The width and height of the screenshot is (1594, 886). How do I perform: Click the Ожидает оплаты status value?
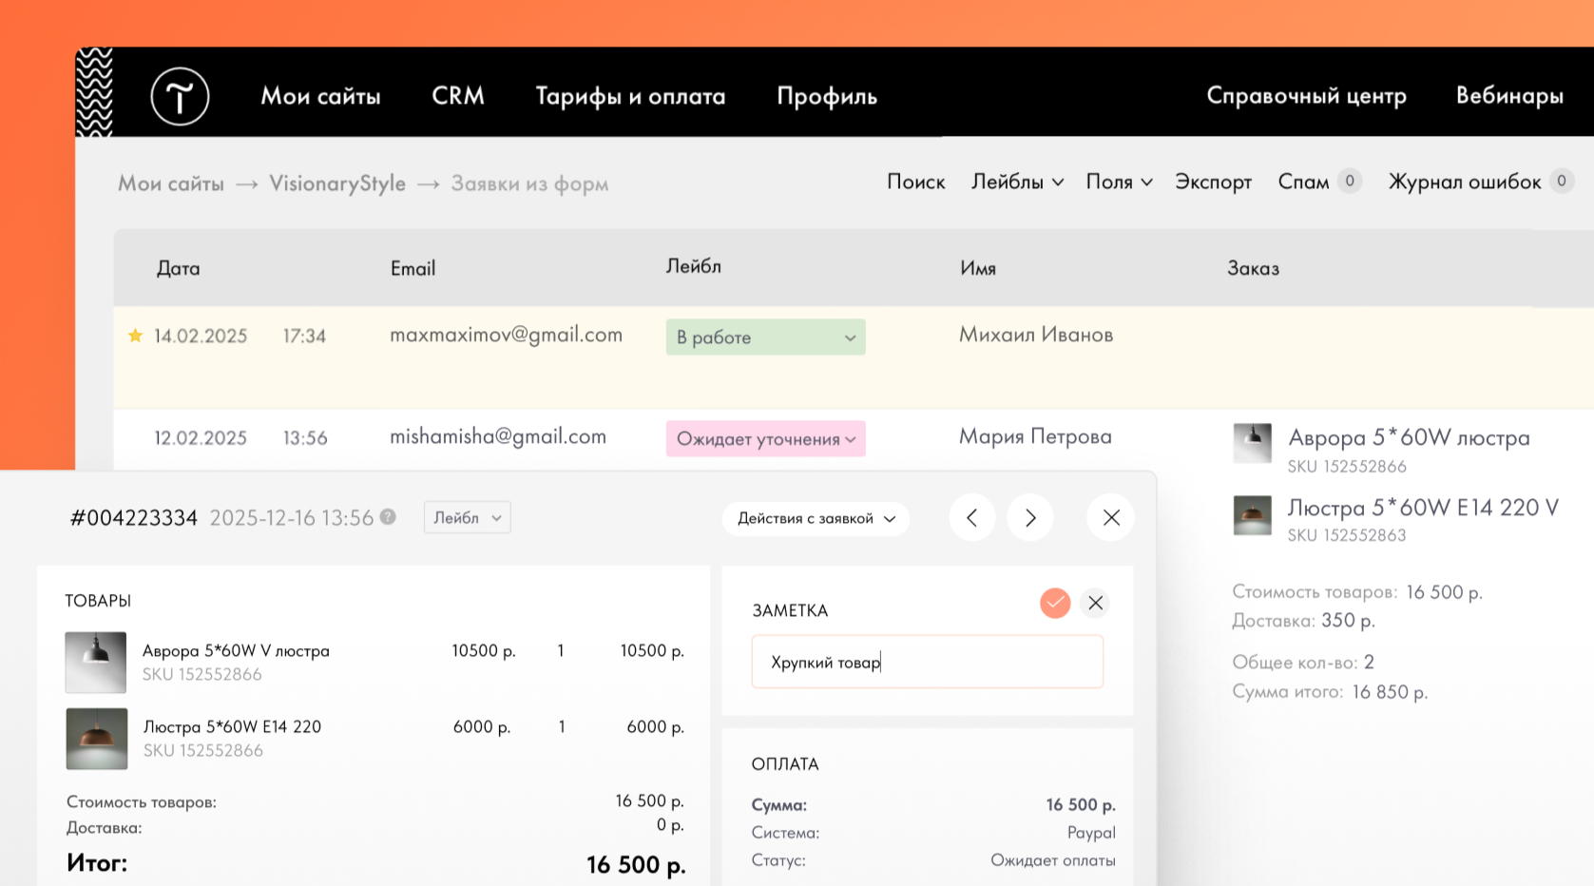pyautogui.click(x=1053, y=860)
